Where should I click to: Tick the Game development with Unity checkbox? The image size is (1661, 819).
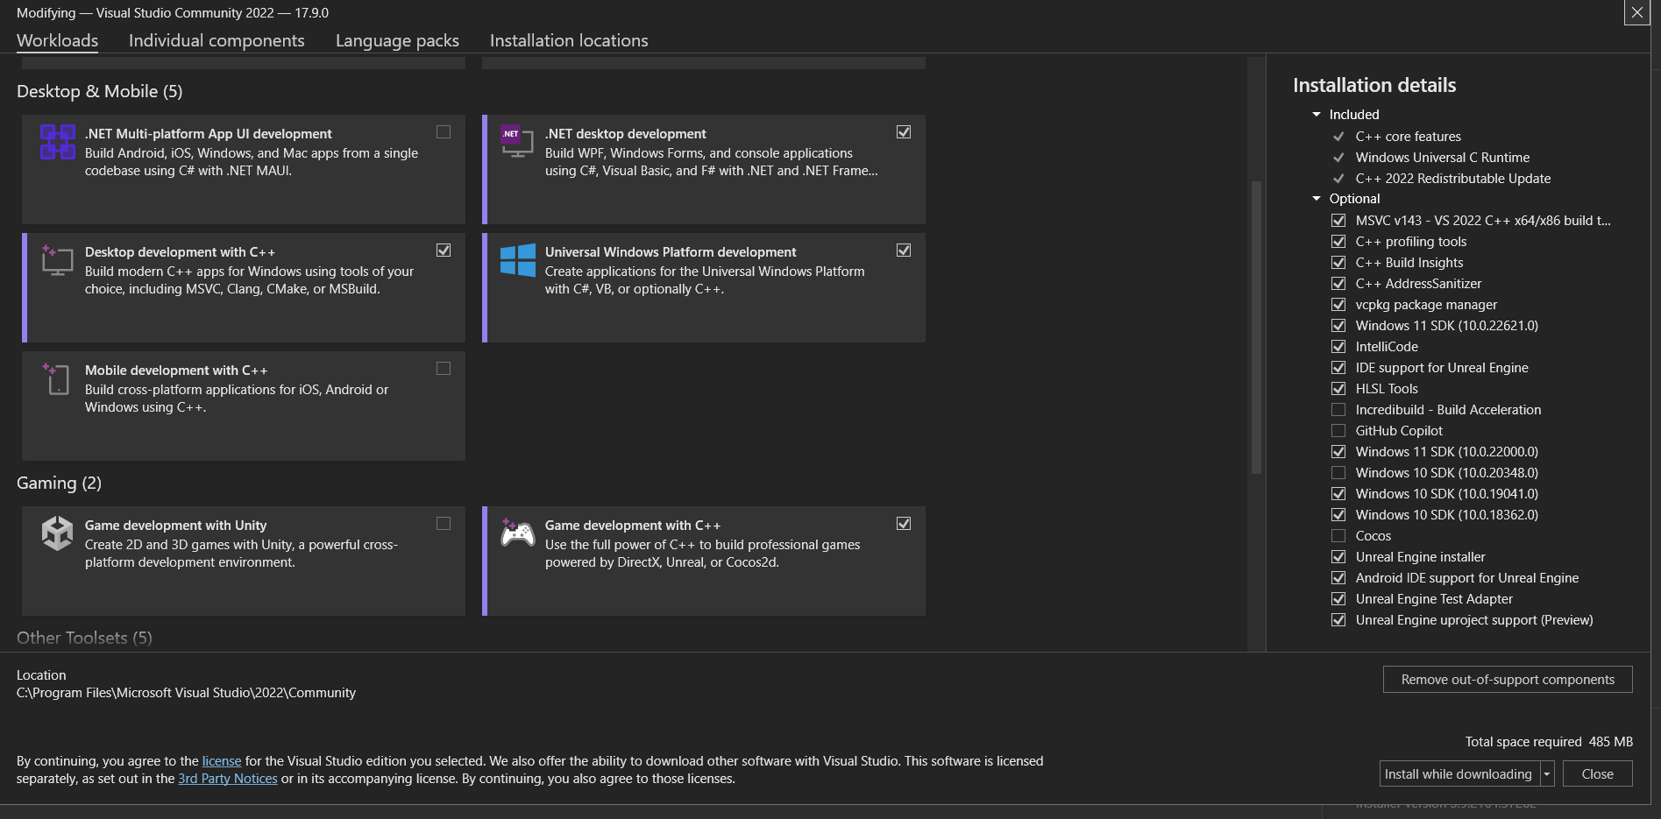[x=444, y=524]
